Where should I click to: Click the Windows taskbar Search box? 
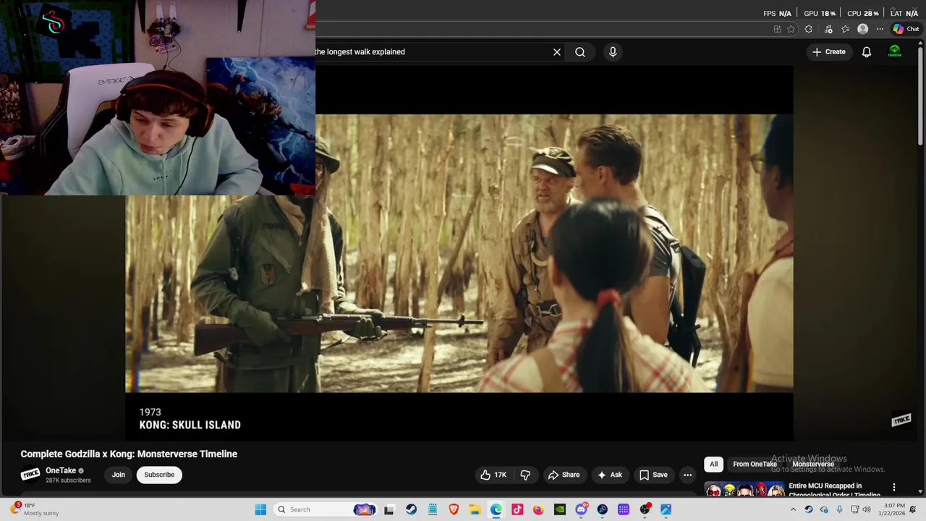(x=326, y=509)
